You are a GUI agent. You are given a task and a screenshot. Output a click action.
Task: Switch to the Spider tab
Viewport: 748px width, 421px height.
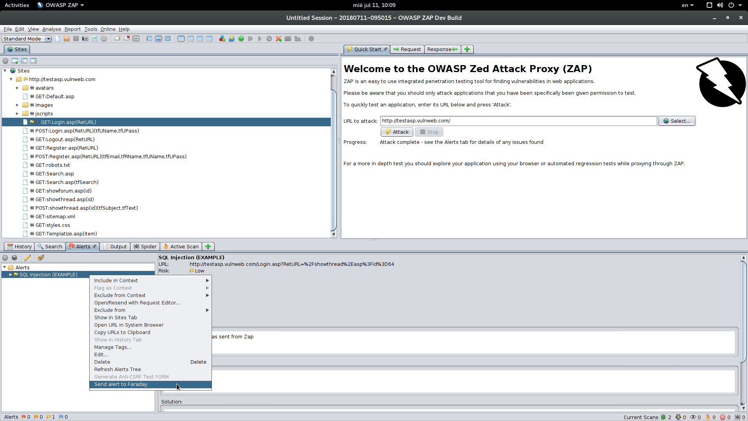pyautogui.click(x=145, y=246)
